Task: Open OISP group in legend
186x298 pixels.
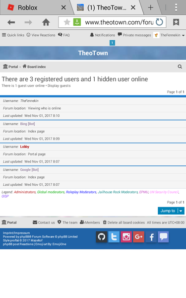Action: [x=5, y=196]
